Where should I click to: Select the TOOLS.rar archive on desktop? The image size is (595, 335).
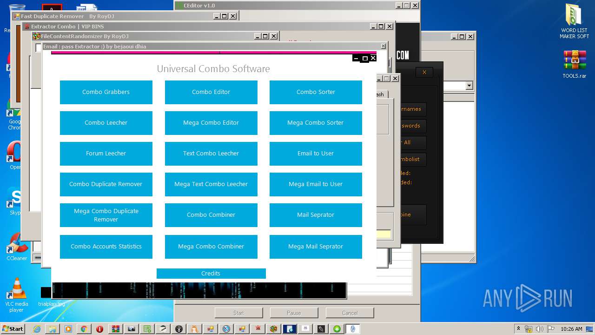tap(575, 64)
